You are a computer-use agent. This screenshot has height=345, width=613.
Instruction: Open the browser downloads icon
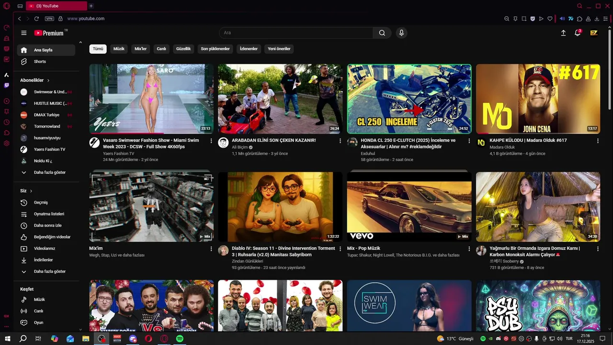(597, 19)
